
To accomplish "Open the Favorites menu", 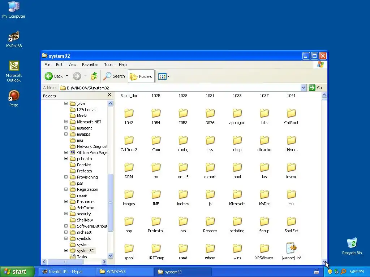I will 90,65.
